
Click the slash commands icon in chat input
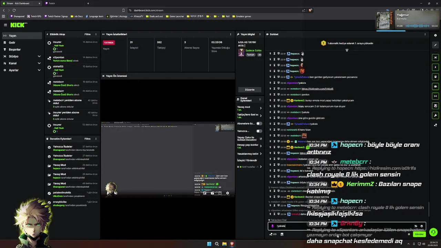pyautogui.click(x=416, y=226)
